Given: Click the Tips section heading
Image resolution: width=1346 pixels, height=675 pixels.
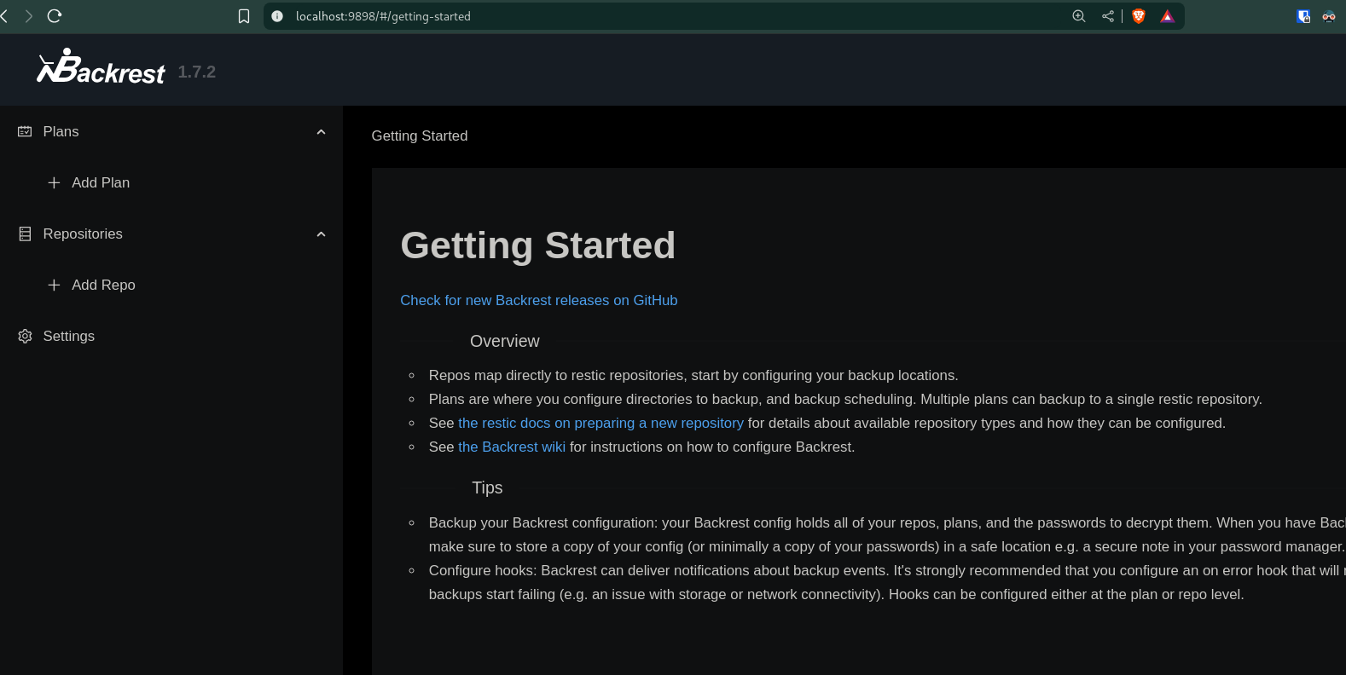Looking at the screenshot, I should click(x=487, y=487).
